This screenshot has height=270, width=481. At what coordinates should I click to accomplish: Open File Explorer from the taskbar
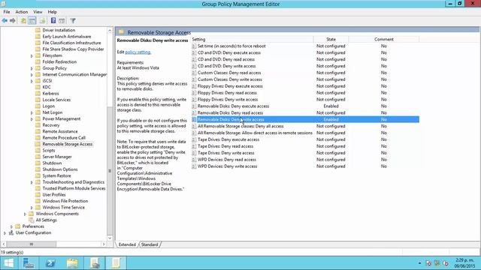(72, 263)
